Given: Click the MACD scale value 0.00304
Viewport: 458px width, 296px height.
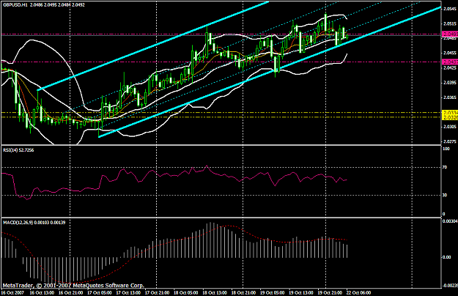Looking at the screenshot, I should point(450,221).
